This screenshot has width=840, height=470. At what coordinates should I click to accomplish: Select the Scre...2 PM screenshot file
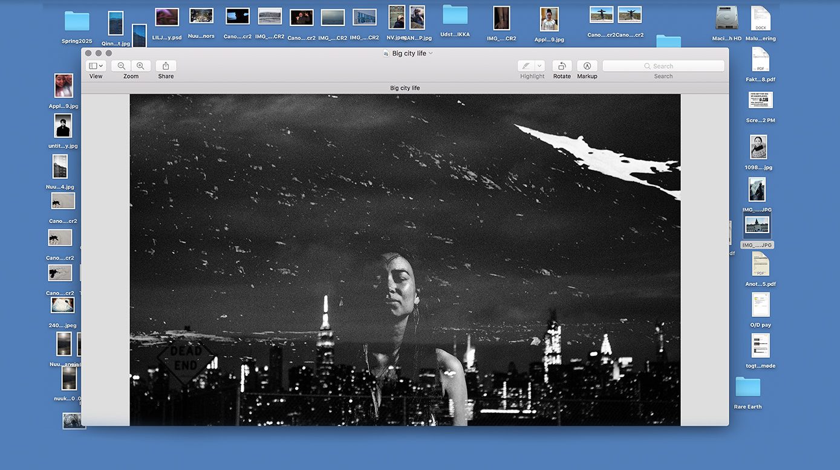(x=761, y=100)
